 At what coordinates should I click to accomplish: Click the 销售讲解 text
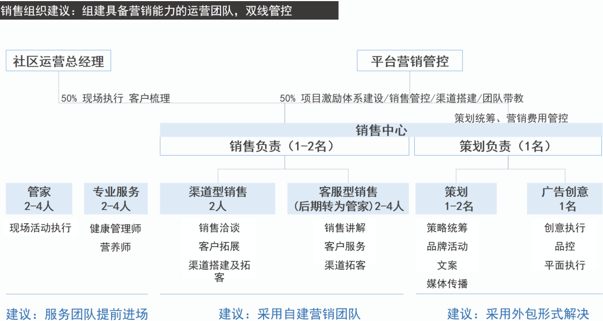point(345,228)
